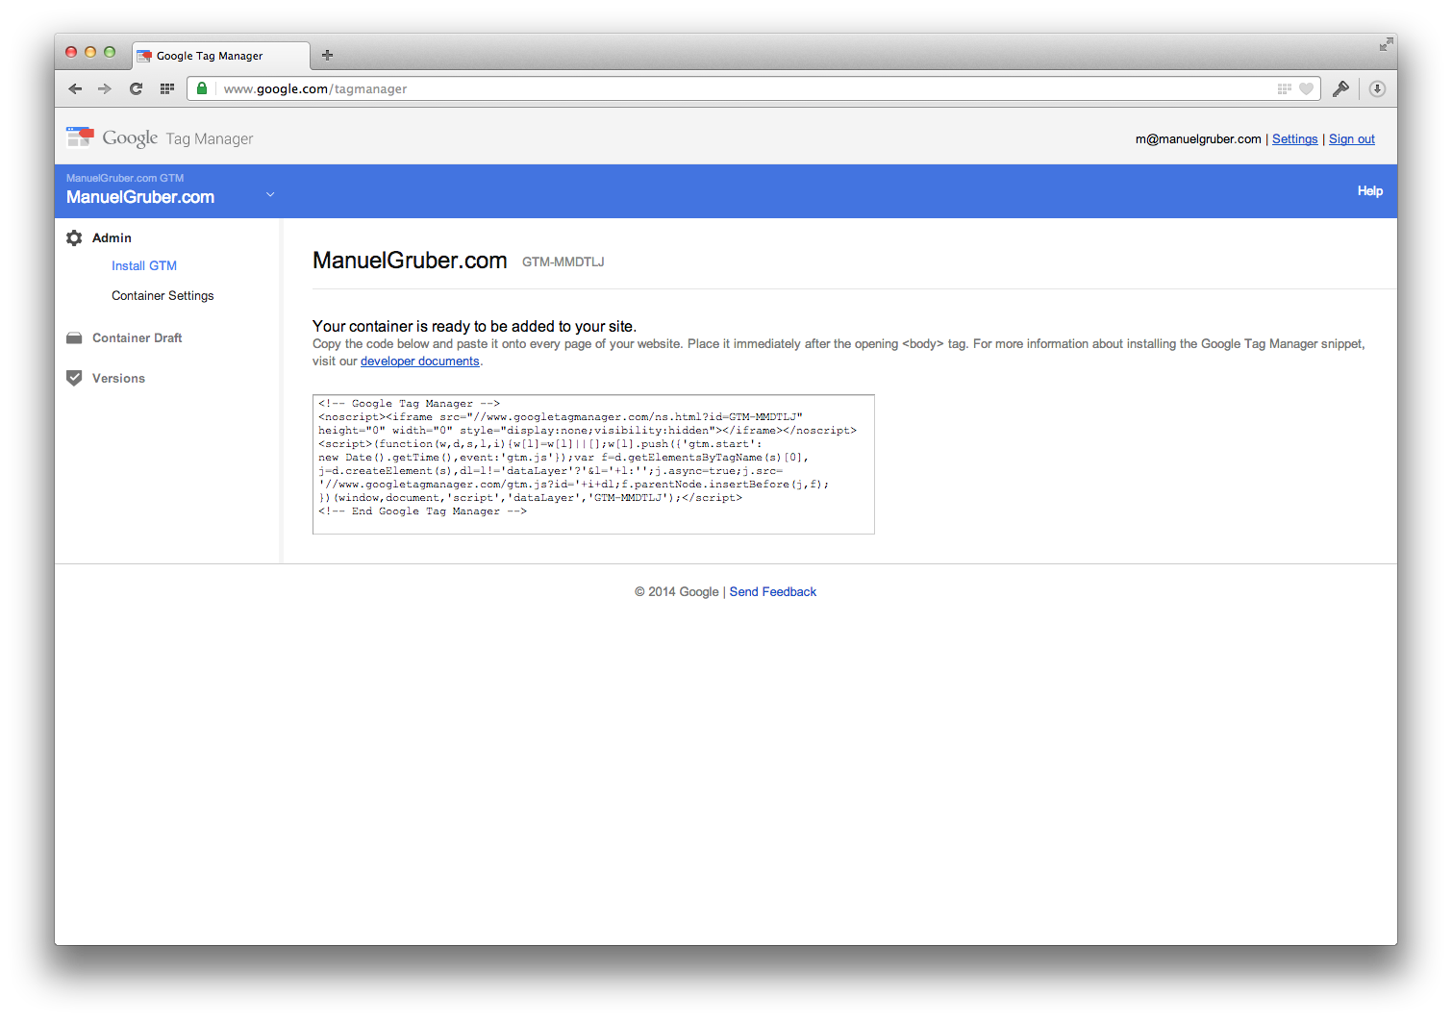Click the Admin gear icon
The image size is (1452, 1021).
tap(74, 237)
